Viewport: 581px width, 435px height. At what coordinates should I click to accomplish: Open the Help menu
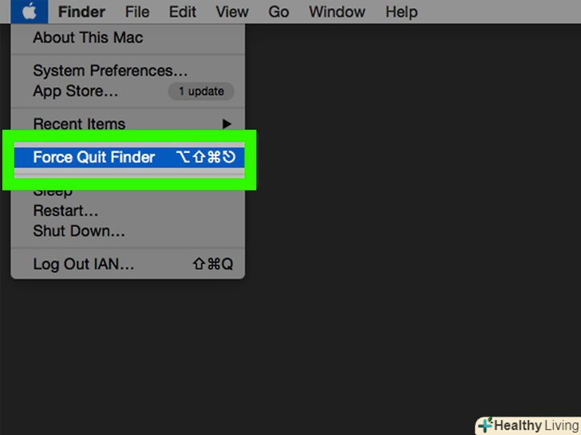[x=401, y=12]
